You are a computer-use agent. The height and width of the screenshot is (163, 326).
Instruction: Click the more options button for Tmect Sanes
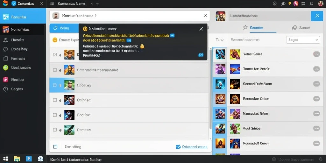(x=316, y=54)
